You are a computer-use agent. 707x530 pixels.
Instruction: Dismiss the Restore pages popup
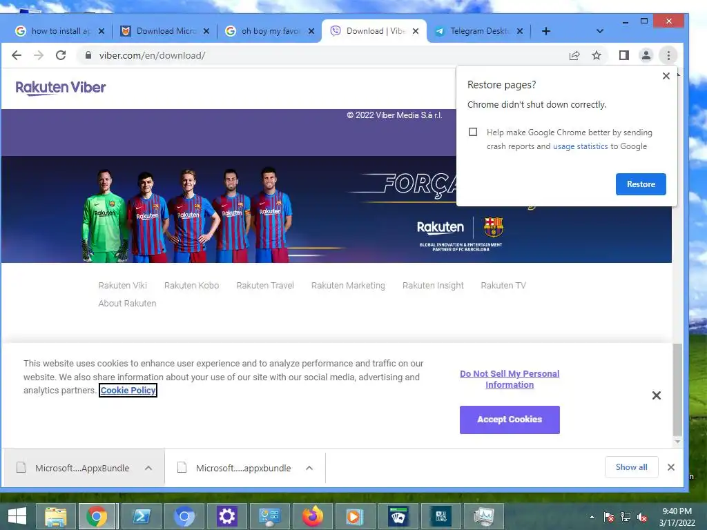point(666,76)
